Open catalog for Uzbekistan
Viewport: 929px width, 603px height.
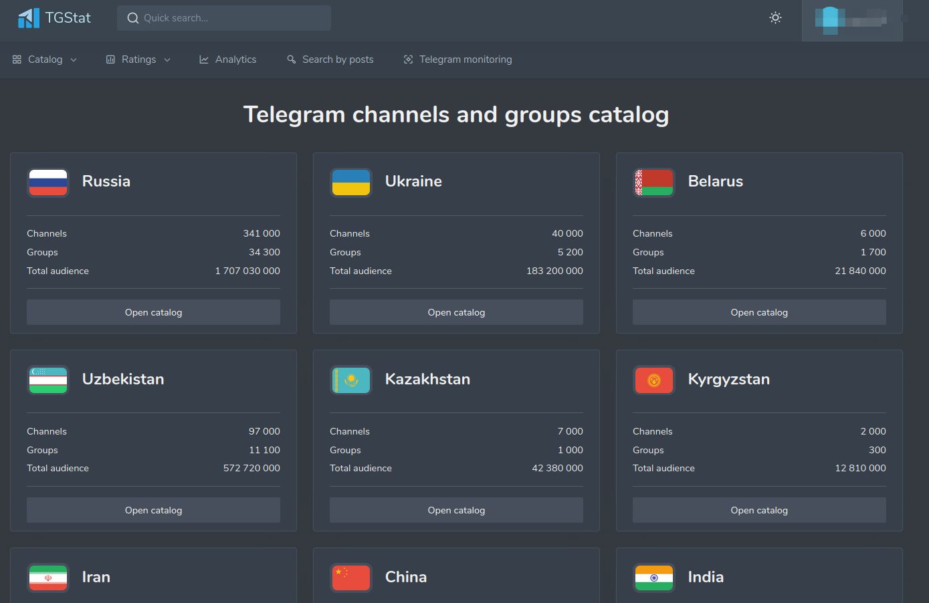tap(153, 510)
